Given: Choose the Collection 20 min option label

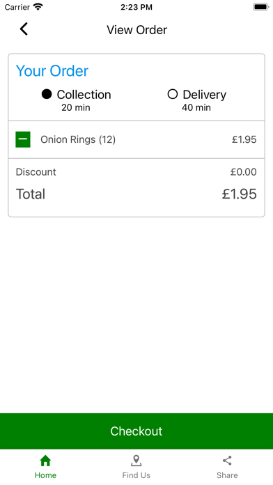Looking at the screenshot, I should pos(77,100).
